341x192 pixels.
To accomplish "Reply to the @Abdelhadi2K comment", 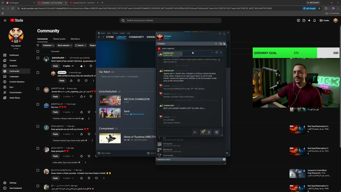I will (x=55, y=66).
